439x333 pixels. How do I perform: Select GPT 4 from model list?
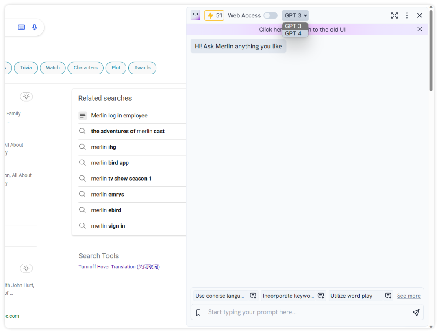point(295,33)
